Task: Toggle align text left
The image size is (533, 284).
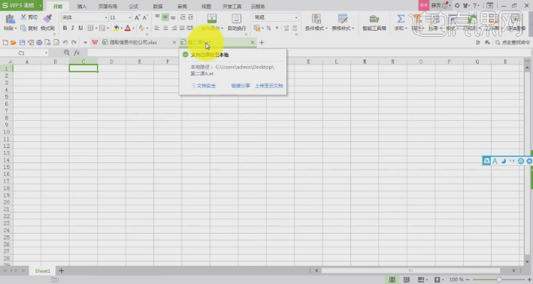Action: click(157, 29)
